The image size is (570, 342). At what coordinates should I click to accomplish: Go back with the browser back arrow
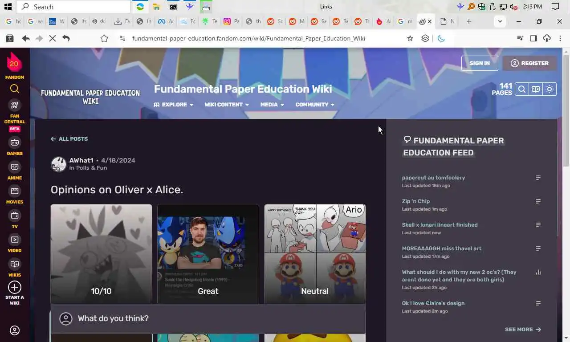26,38
